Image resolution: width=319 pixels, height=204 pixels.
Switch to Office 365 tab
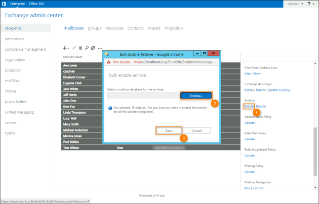point(36,4)
